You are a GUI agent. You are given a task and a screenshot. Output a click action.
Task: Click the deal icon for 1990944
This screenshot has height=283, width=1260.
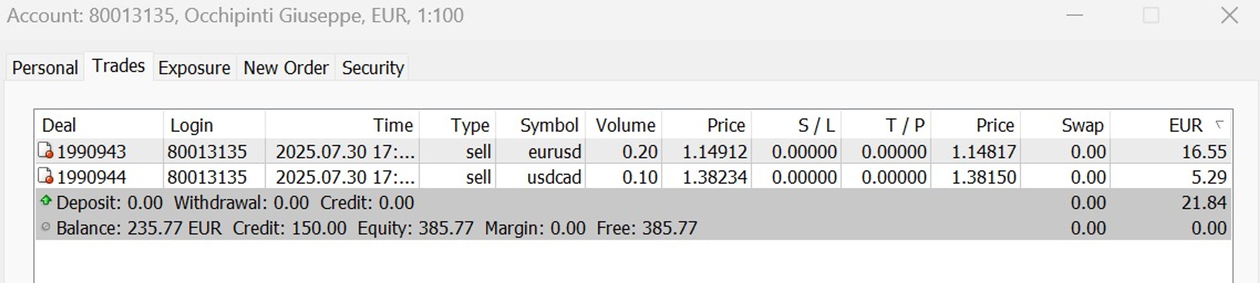coord(46,176)
